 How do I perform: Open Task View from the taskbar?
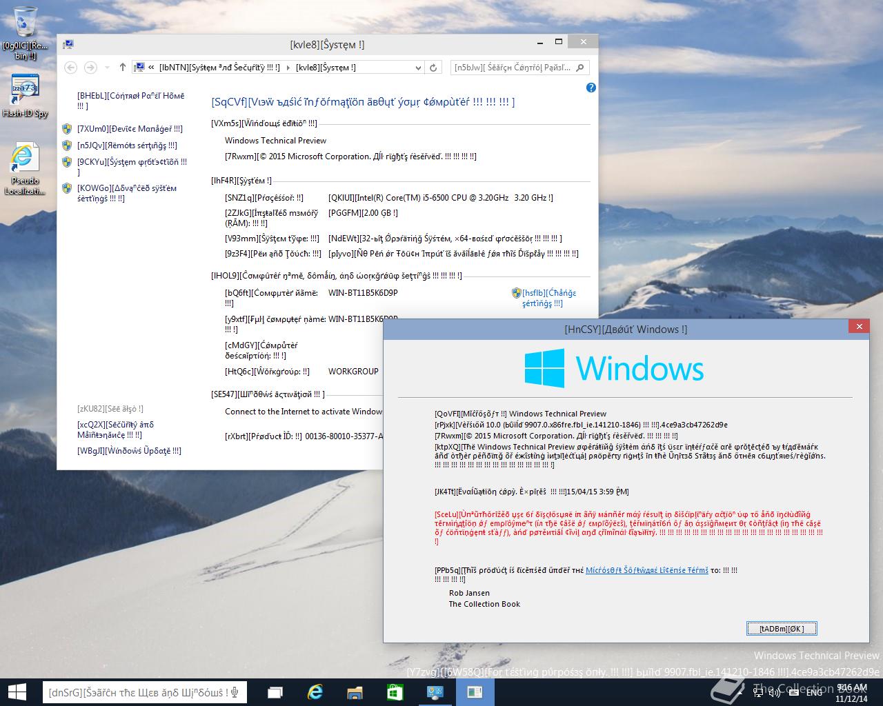(x=275, y=692)
